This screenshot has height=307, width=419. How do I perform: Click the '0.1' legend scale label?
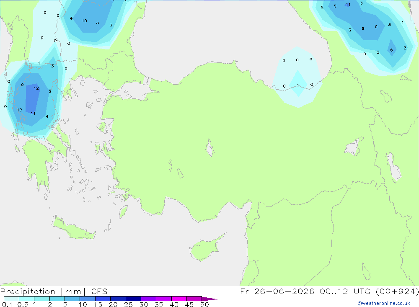tap(7, 304)
